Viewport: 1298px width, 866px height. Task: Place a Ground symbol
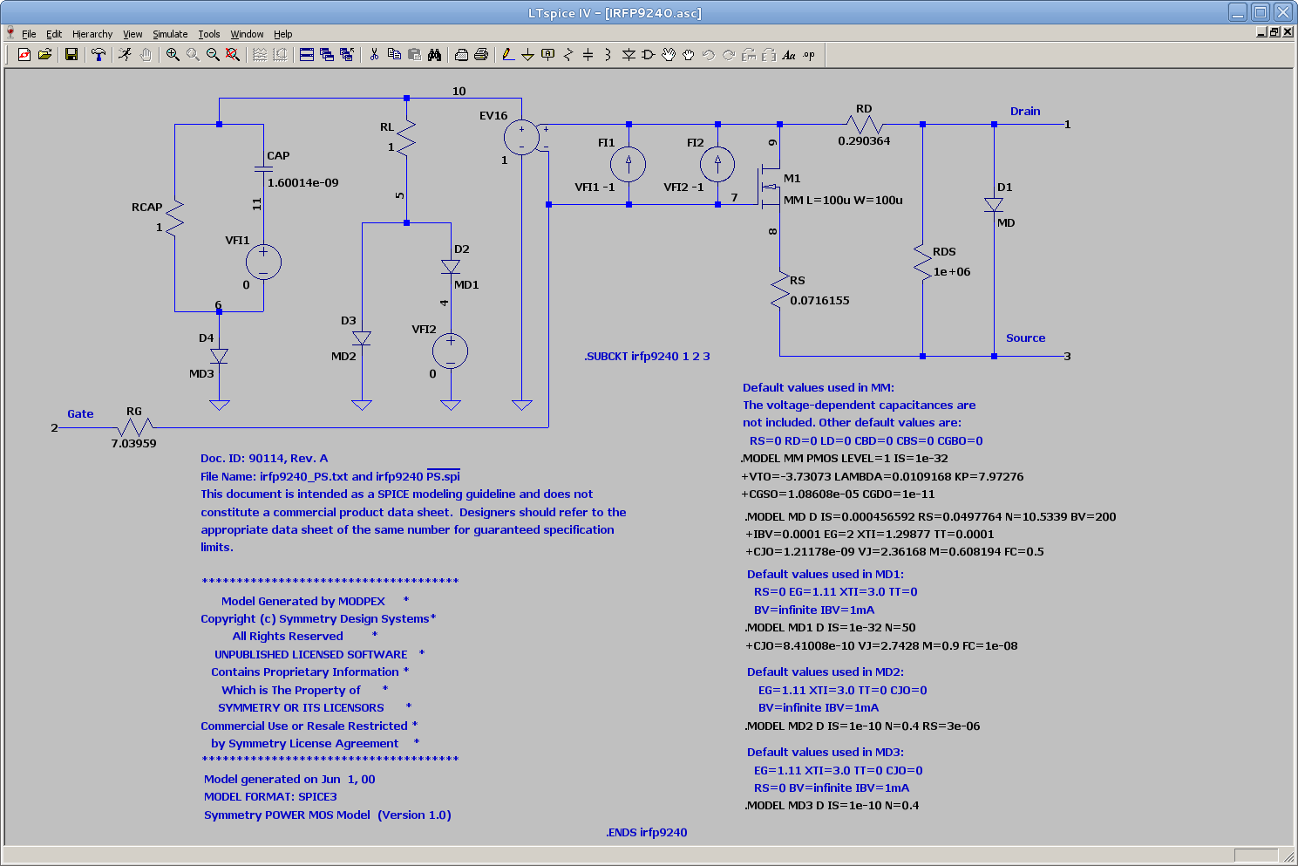(528, 55)
